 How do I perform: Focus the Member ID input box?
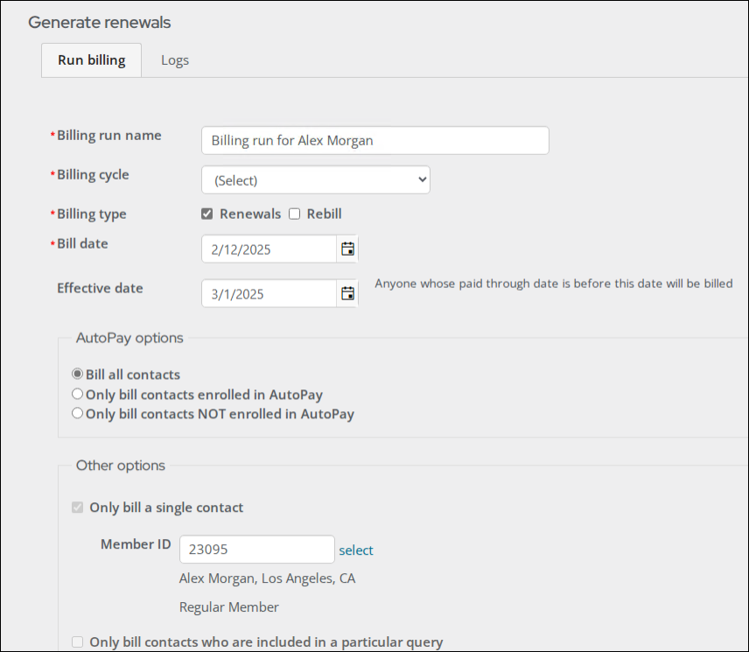[x=257, y=550]
